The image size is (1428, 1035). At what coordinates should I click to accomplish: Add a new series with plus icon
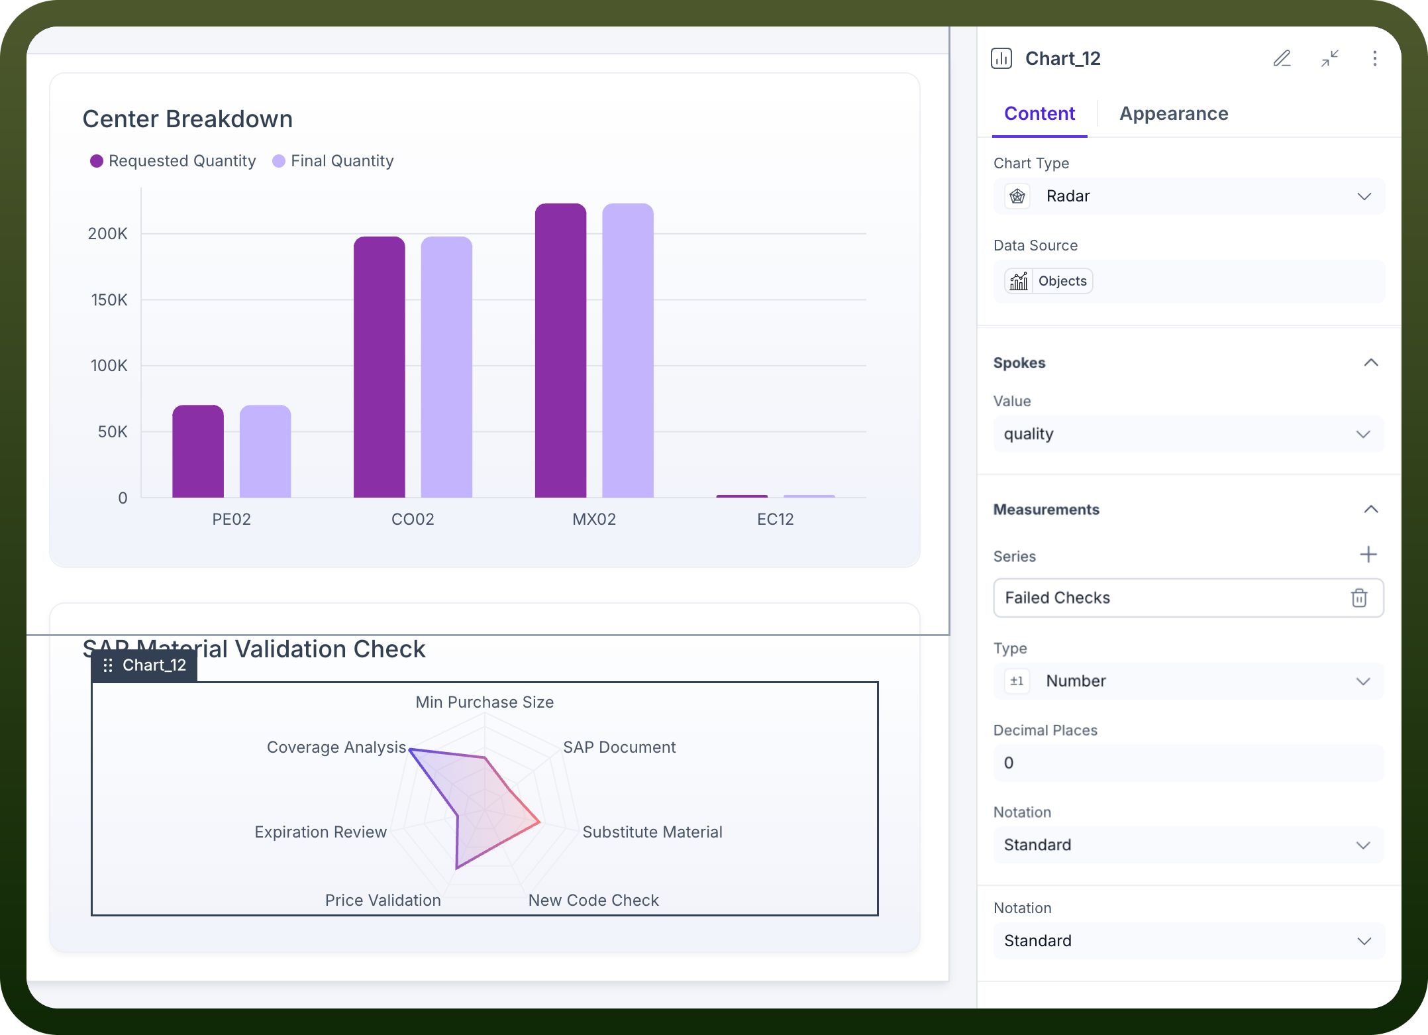click(1368, 555)
